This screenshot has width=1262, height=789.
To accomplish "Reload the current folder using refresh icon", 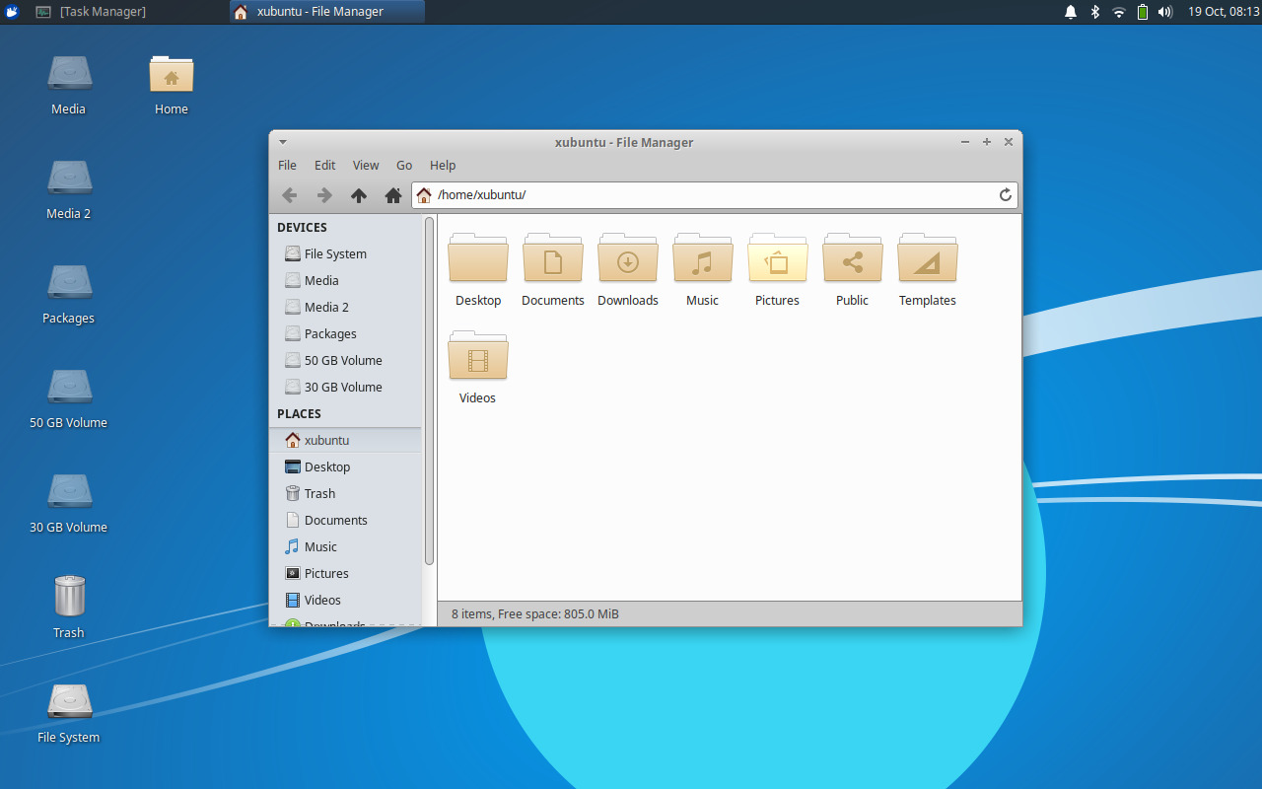I will [1006, 195].
